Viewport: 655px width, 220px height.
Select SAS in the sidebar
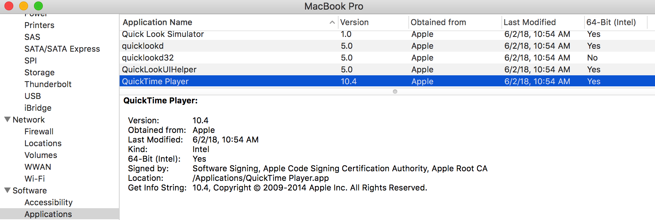pyautogui.click(x=32, y=37)
